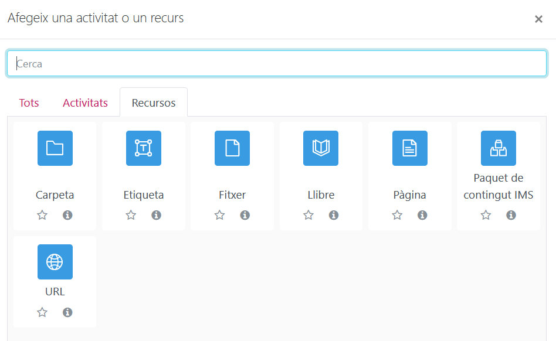Click the Recursos tab

click(x=154, y=103)
